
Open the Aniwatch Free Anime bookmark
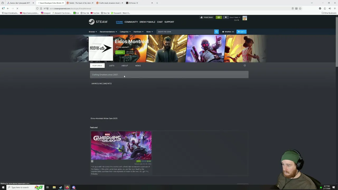tap(62, 13)
